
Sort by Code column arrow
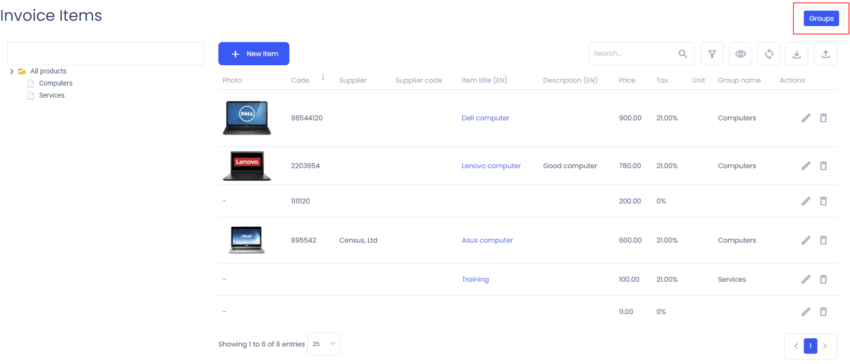pyautogui.click(x=323, y=77)
